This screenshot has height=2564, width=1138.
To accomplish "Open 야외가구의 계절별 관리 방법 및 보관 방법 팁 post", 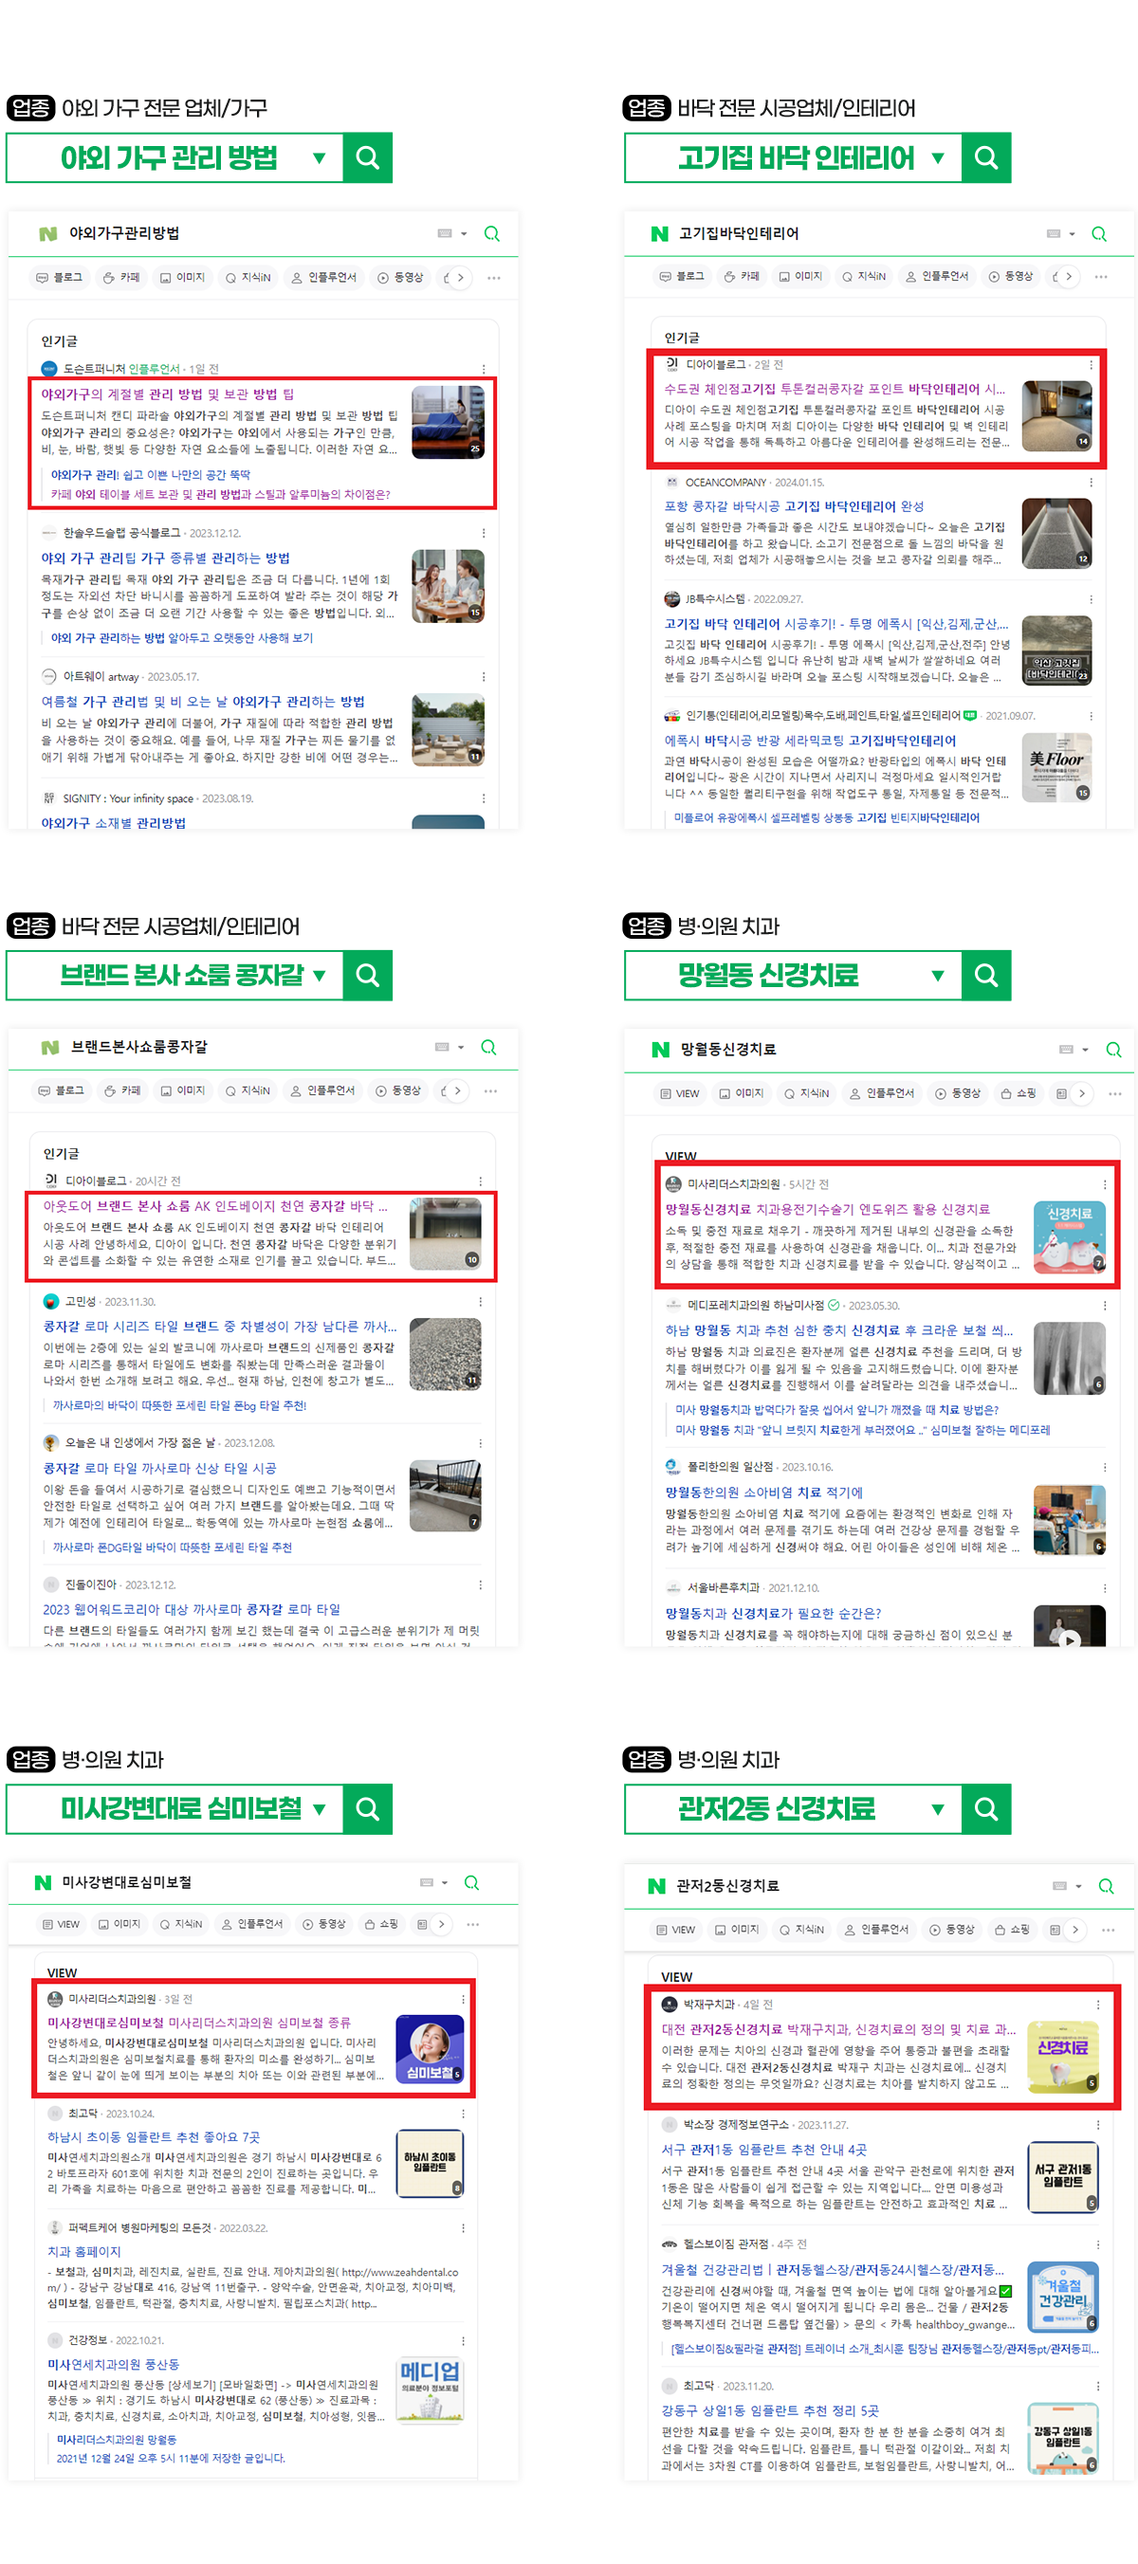I will (x=167, y=394).
